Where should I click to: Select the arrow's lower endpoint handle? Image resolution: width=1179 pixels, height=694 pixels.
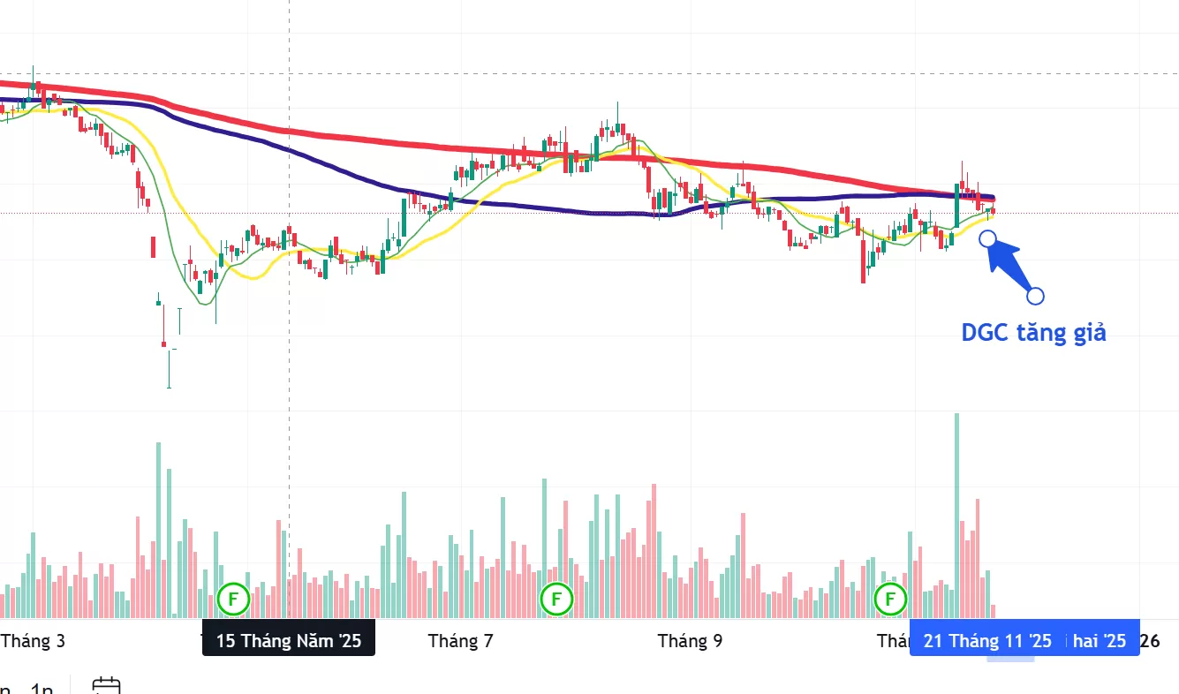1036,296
